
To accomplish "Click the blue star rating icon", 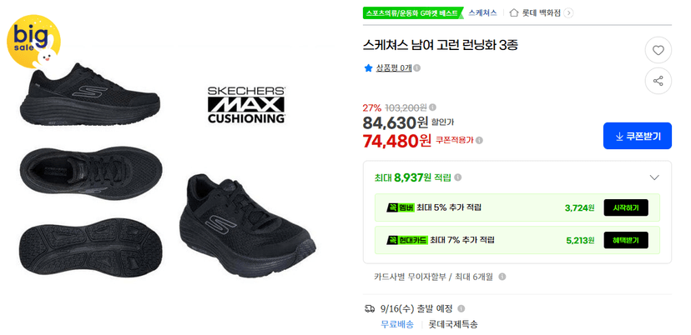I will click(x=368, y=68).
